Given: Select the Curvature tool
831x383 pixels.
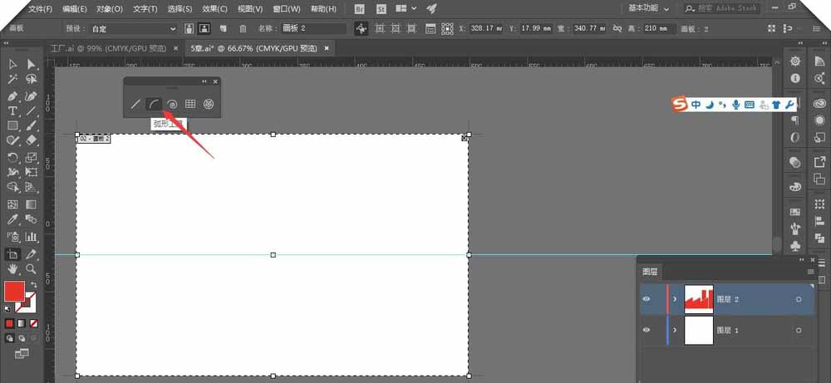Looking at the screenshot, I should [x=32, y=96].
